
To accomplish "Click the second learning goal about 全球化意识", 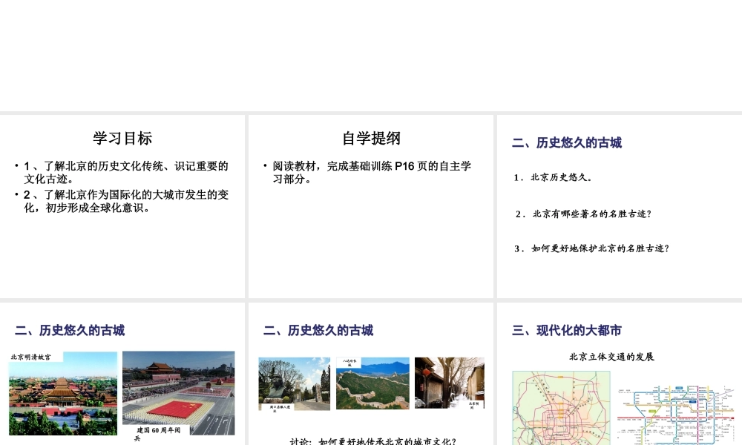I will tap(125, 201).
